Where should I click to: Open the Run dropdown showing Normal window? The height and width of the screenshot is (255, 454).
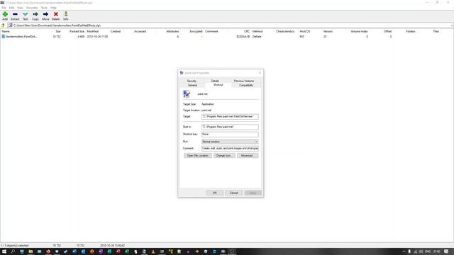point(230,142)
